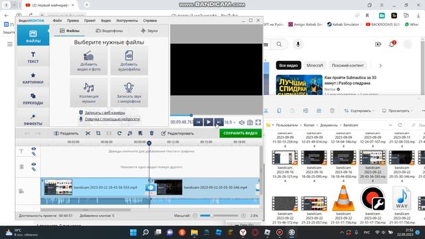Screen dimensions: 425x239
Task: Open the Правка menu
Action: (x=73, y=21)
